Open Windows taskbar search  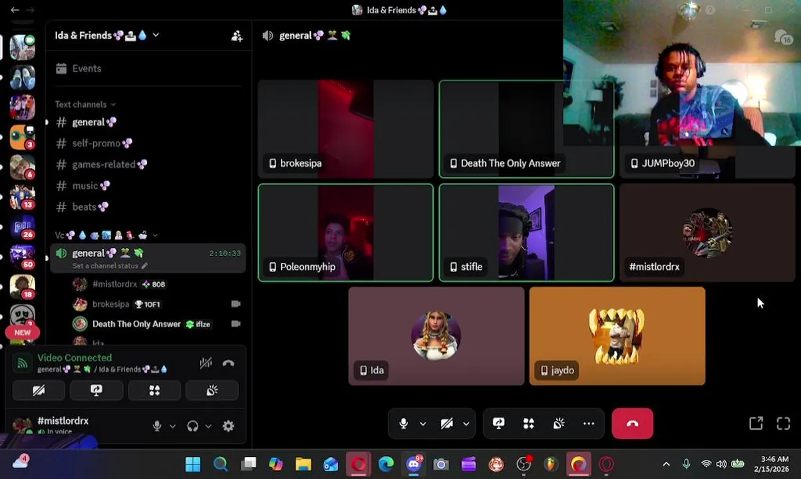point(220,464)
